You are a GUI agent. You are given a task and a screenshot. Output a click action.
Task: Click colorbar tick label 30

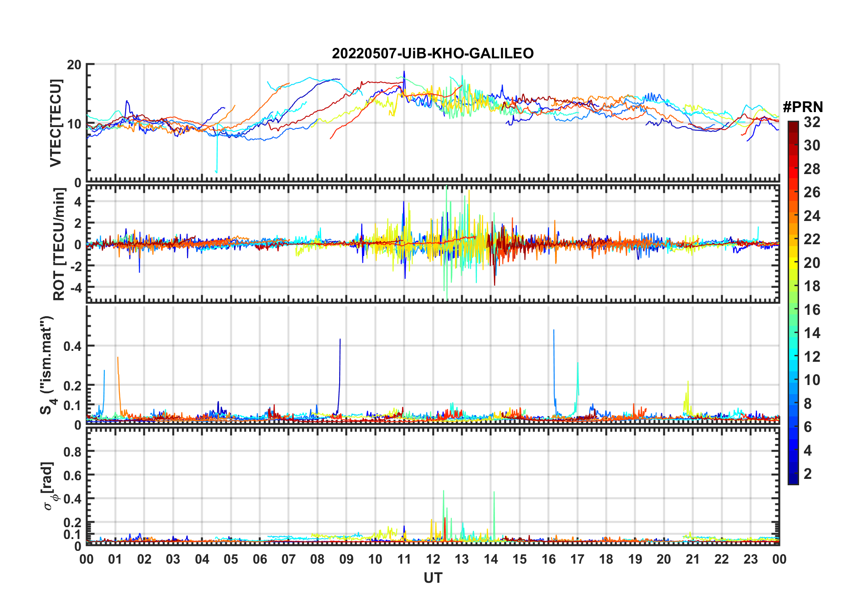812,145
